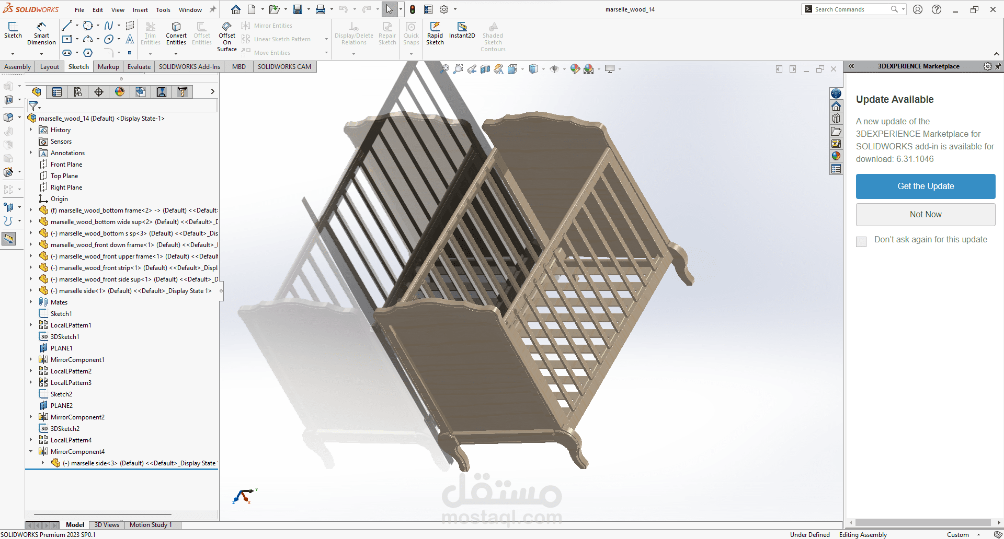The image size is (1004, 539).
Task: Open the SOLIDWORKS CAM tab
Action: coord(284,67)
